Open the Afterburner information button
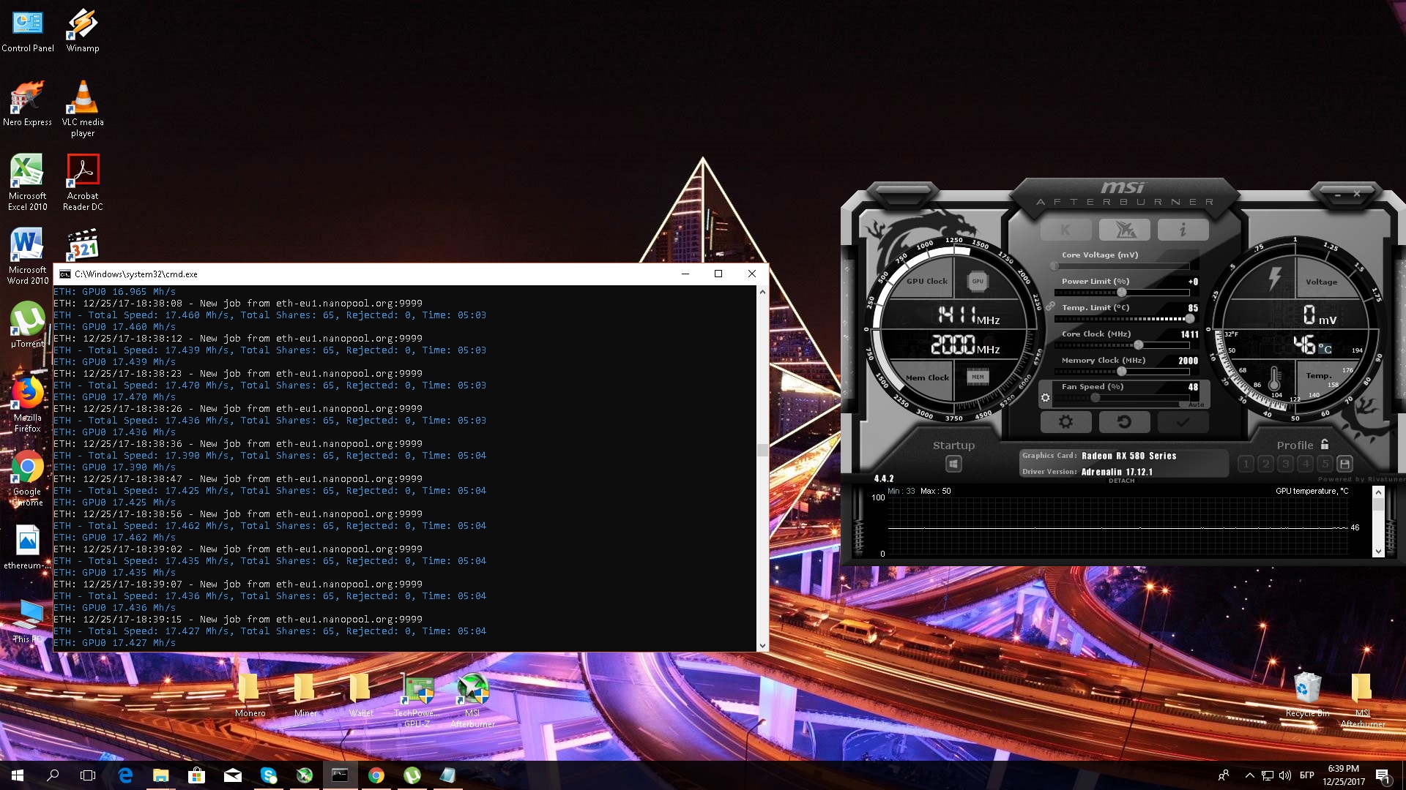This screenshot has width=1406, height=790. (1183, 230)
